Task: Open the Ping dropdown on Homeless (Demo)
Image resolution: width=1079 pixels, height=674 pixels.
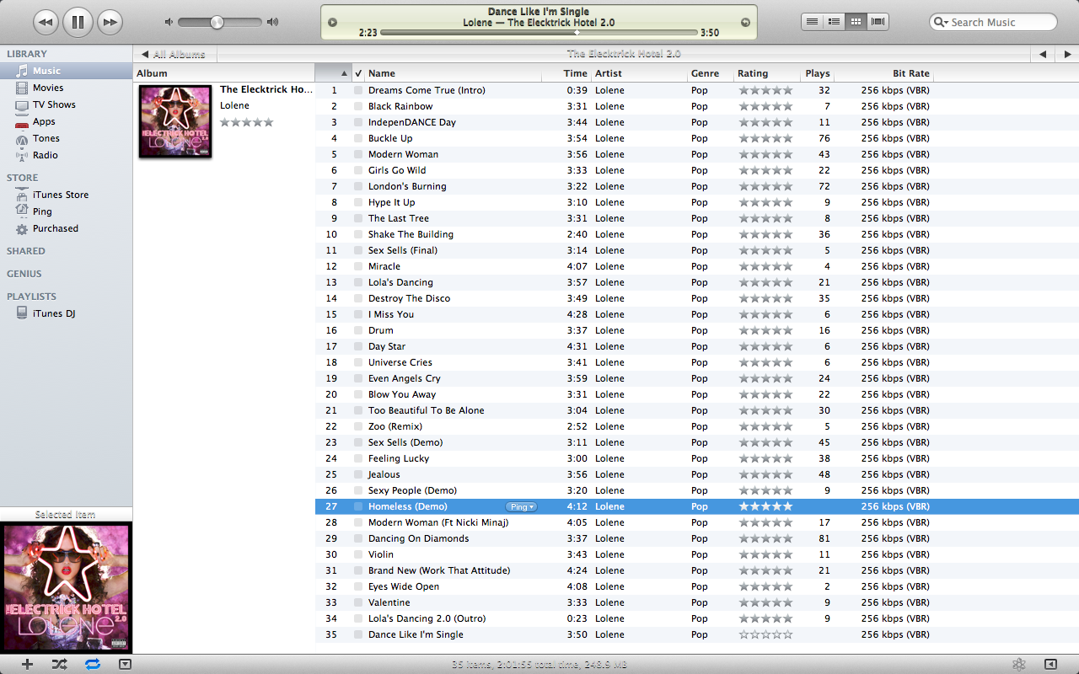Action: (522, 506)
